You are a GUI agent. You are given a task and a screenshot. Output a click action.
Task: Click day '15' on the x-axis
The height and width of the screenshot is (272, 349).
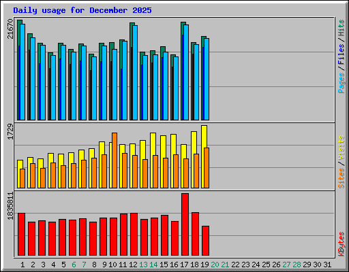click(164, 265)
